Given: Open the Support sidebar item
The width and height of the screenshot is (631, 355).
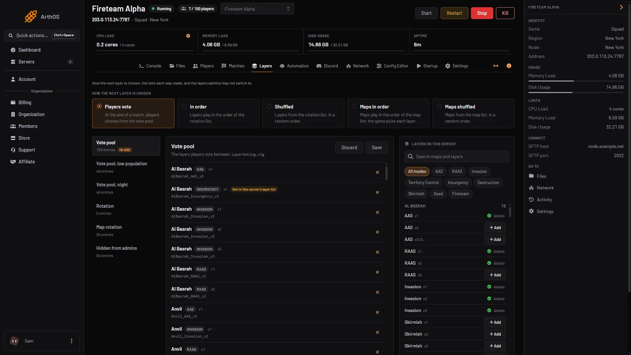Looking at the screenshot, I should [42, 150].
